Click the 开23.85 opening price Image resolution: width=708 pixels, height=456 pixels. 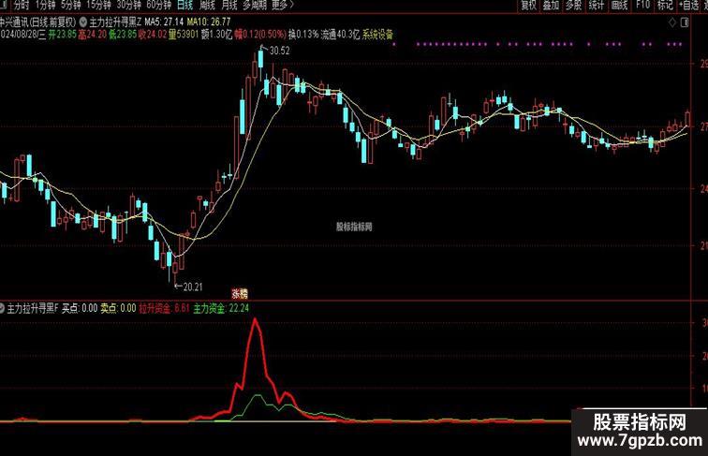point(63,35)
